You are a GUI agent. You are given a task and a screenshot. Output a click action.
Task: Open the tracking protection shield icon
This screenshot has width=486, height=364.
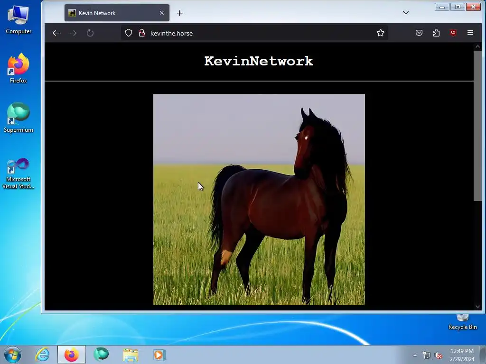pos(129,33)
